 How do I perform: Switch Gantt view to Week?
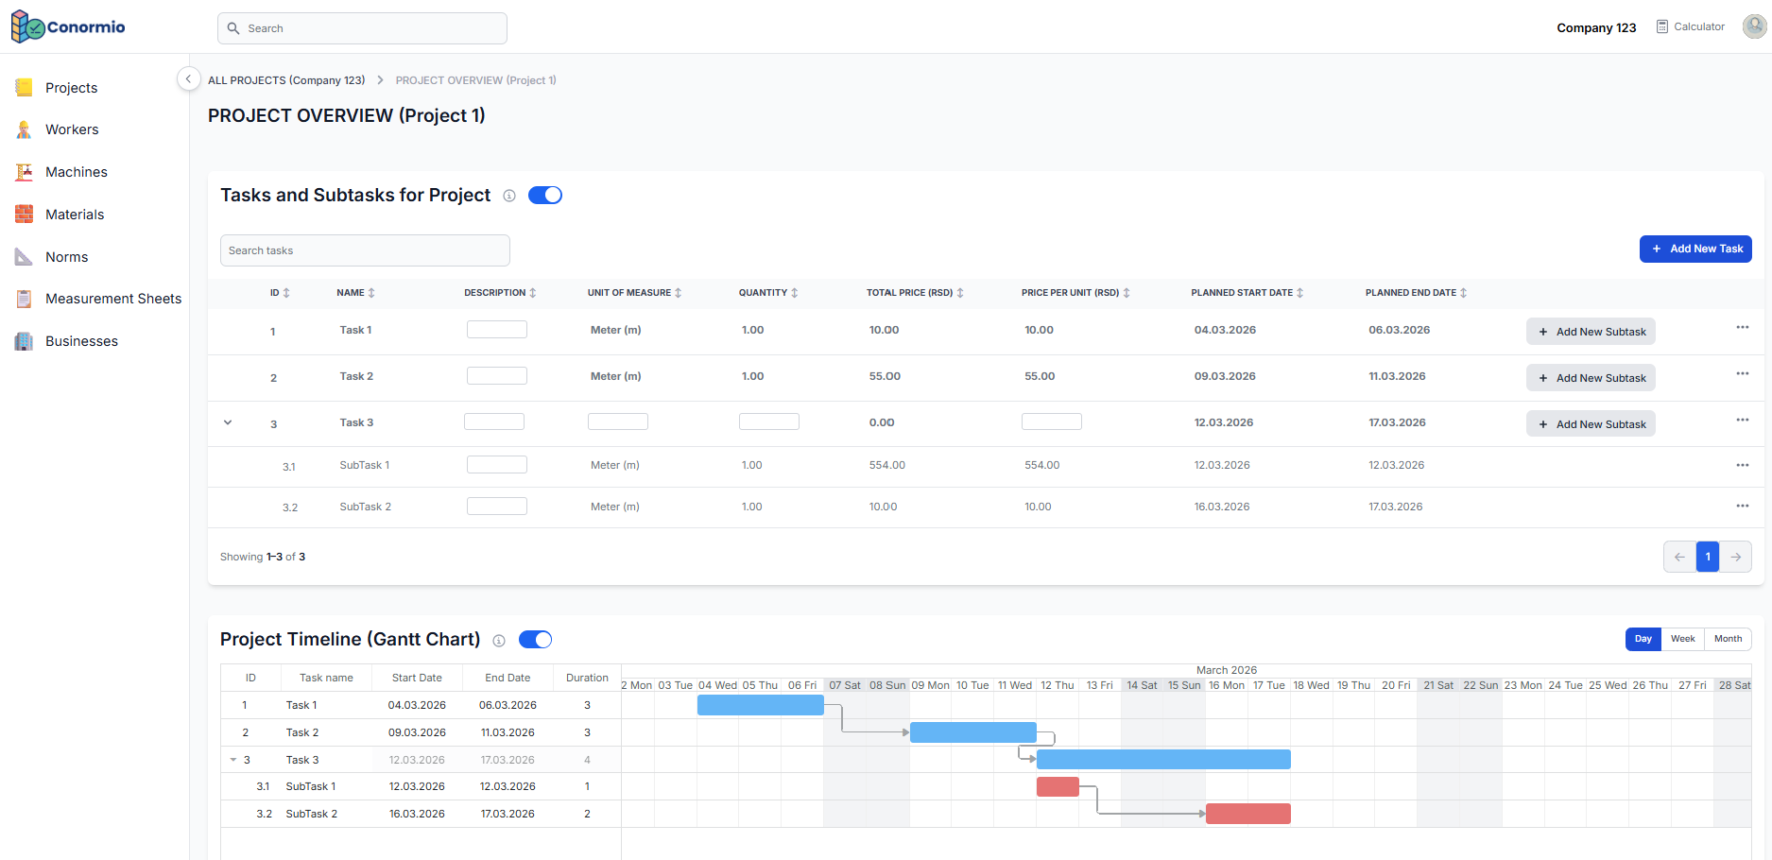(1682, 639)
